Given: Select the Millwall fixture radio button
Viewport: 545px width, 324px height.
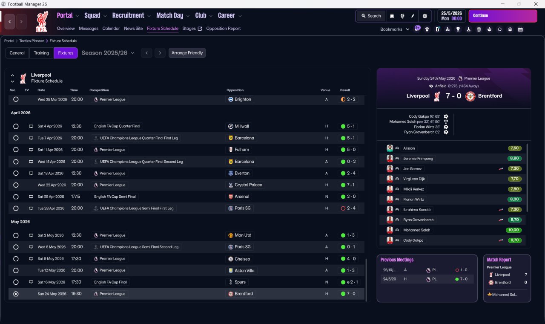Looking at the screenshot, I should [16, 126].
